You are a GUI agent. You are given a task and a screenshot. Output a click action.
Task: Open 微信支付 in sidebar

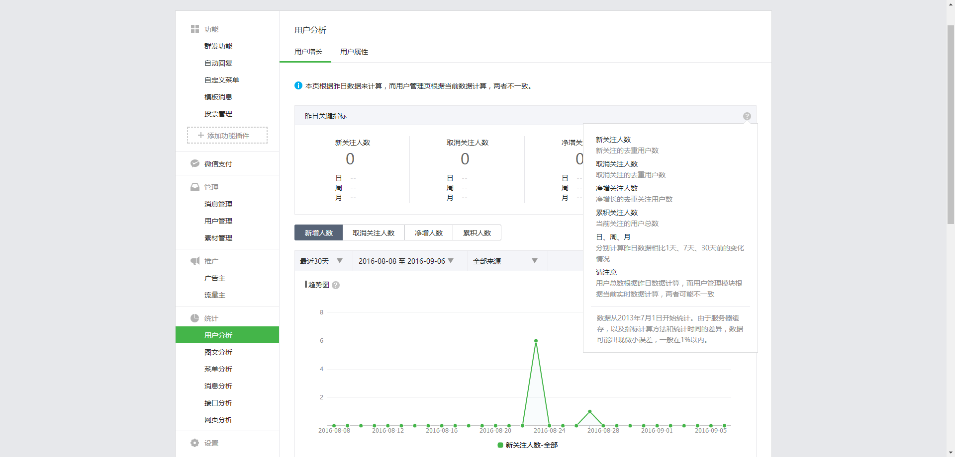point(218,164)
